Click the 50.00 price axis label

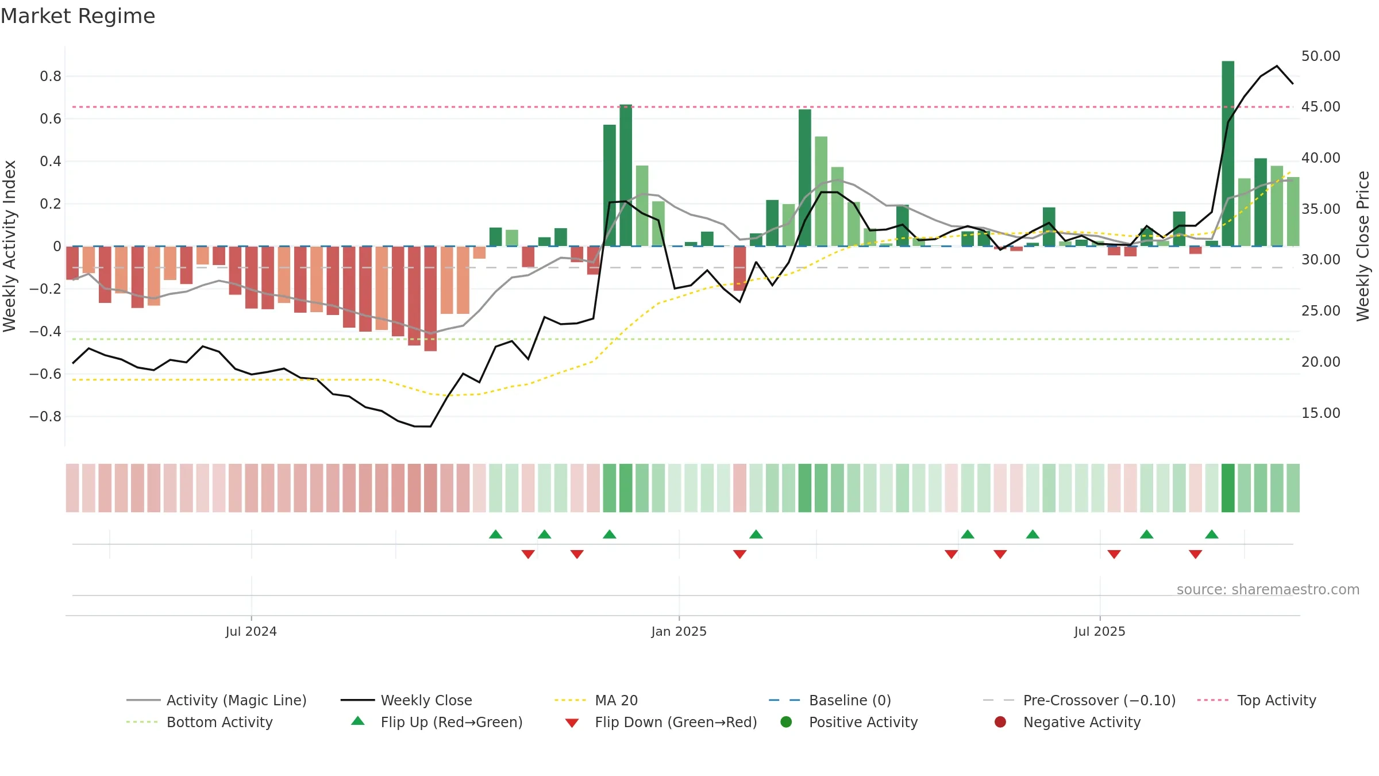coord(1320,56)
